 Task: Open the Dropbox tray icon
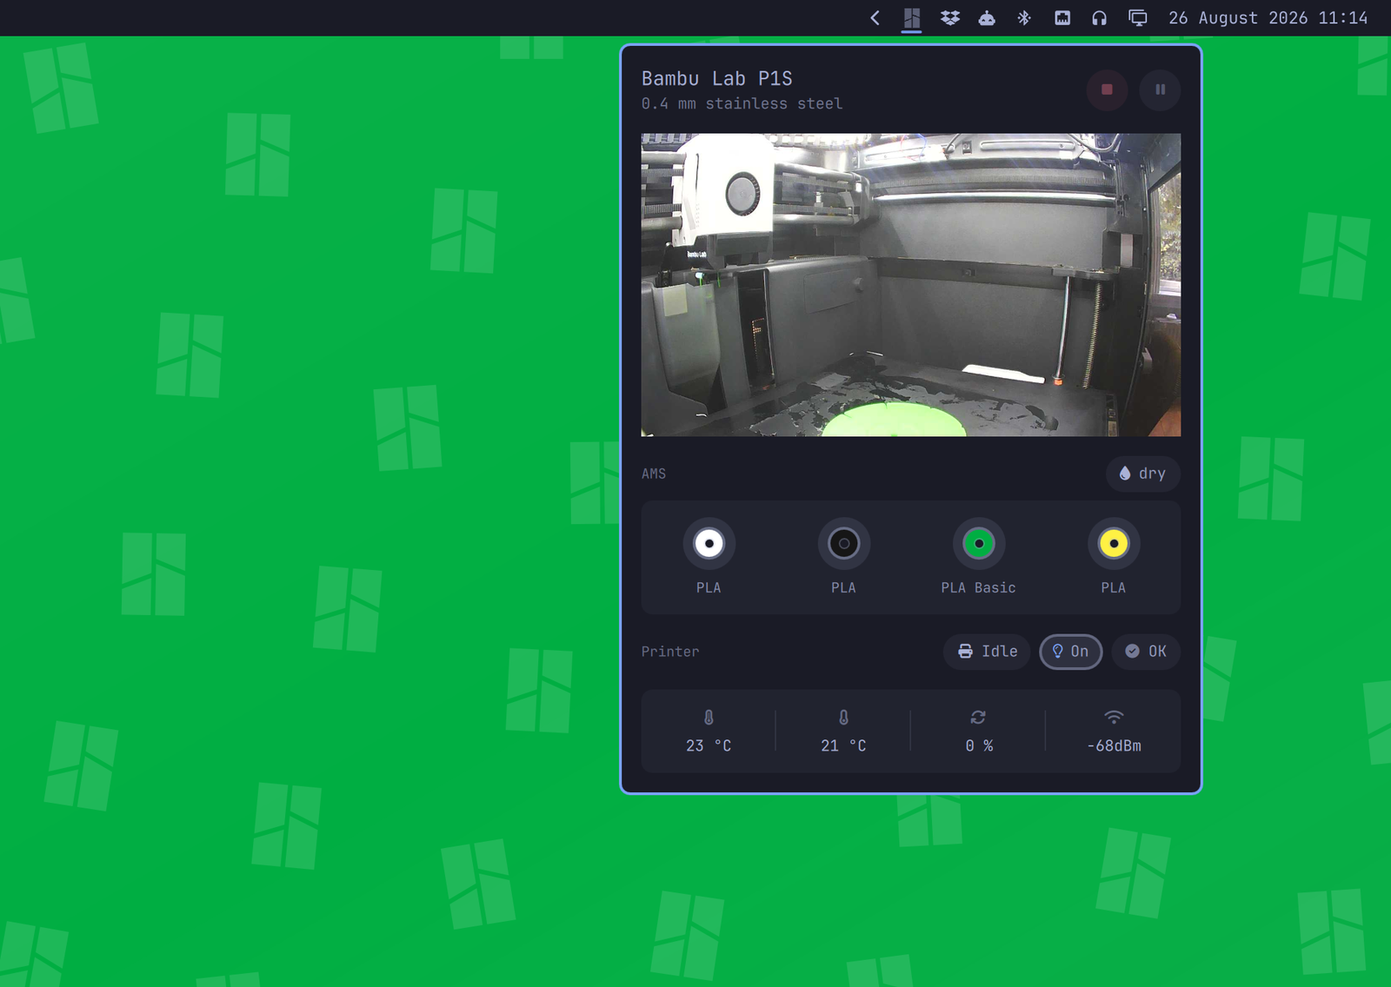click(x=950, y=17)
